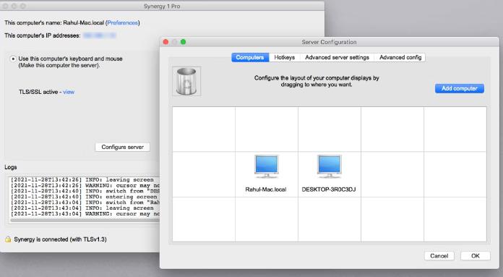Click the blurred IP address value
Image resolution: width=503 pixels, height=277 pixels.
click(x=100, y=35)
